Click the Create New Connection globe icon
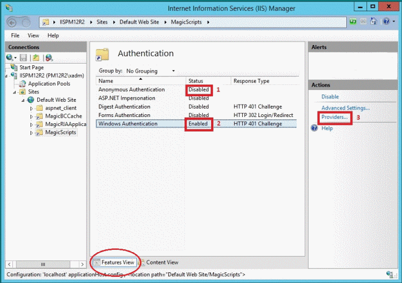 point(10,58)
